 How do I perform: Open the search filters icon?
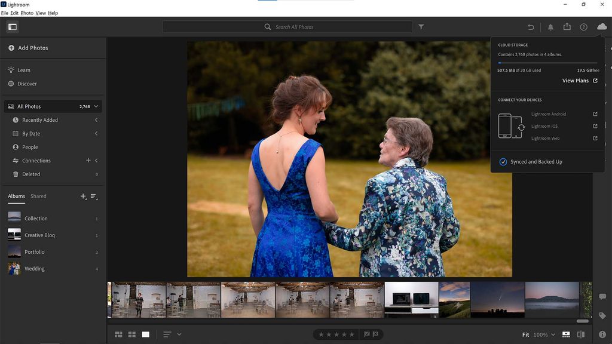click(421, 26)
